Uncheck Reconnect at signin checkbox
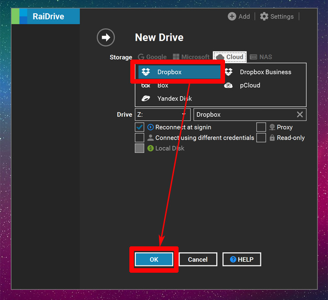The height and width of the screenshot is (300, 328). coord(139,127)
